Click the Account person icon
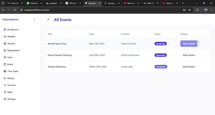 (5, 85)
